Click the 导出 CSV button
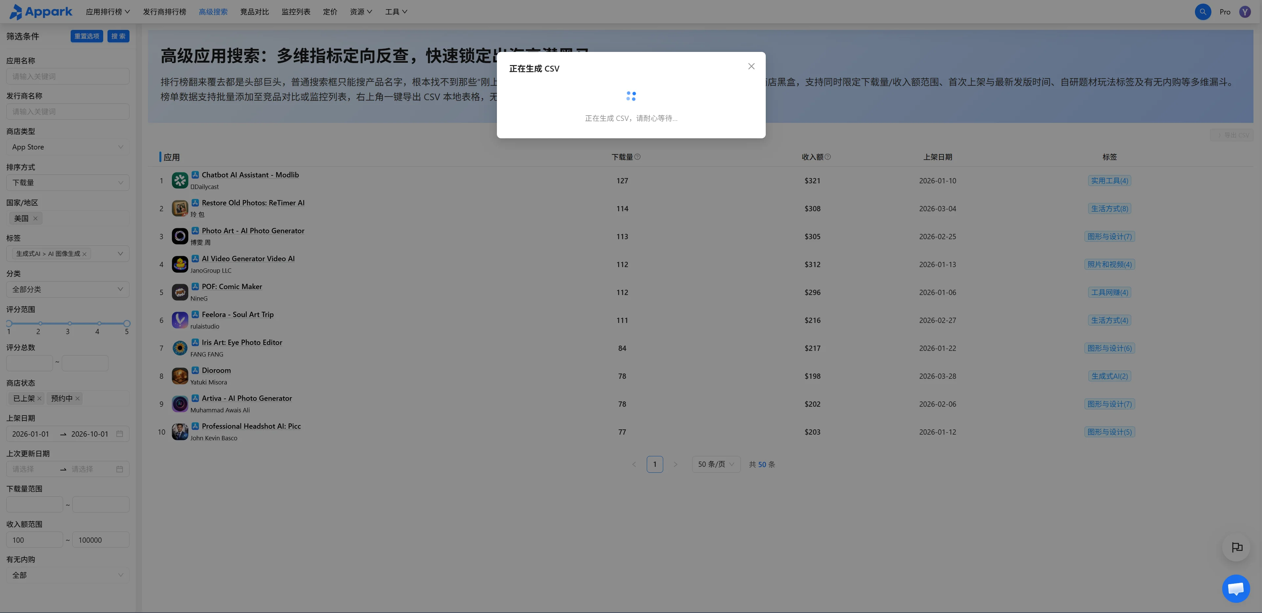The height and width of the screenshot is (613, 1262). pos(1232,135)
